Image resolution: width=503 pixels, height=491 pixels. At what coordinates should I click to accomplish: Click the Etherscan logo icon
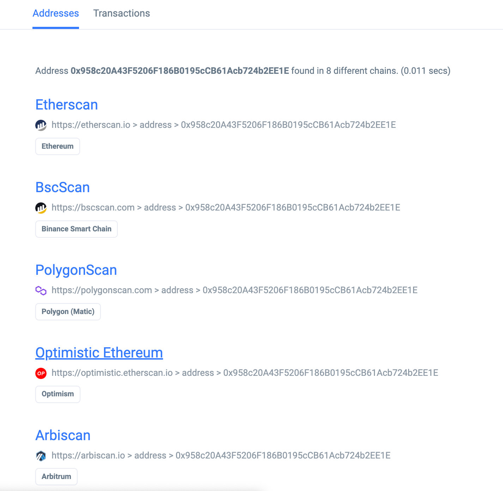point(41,125)
